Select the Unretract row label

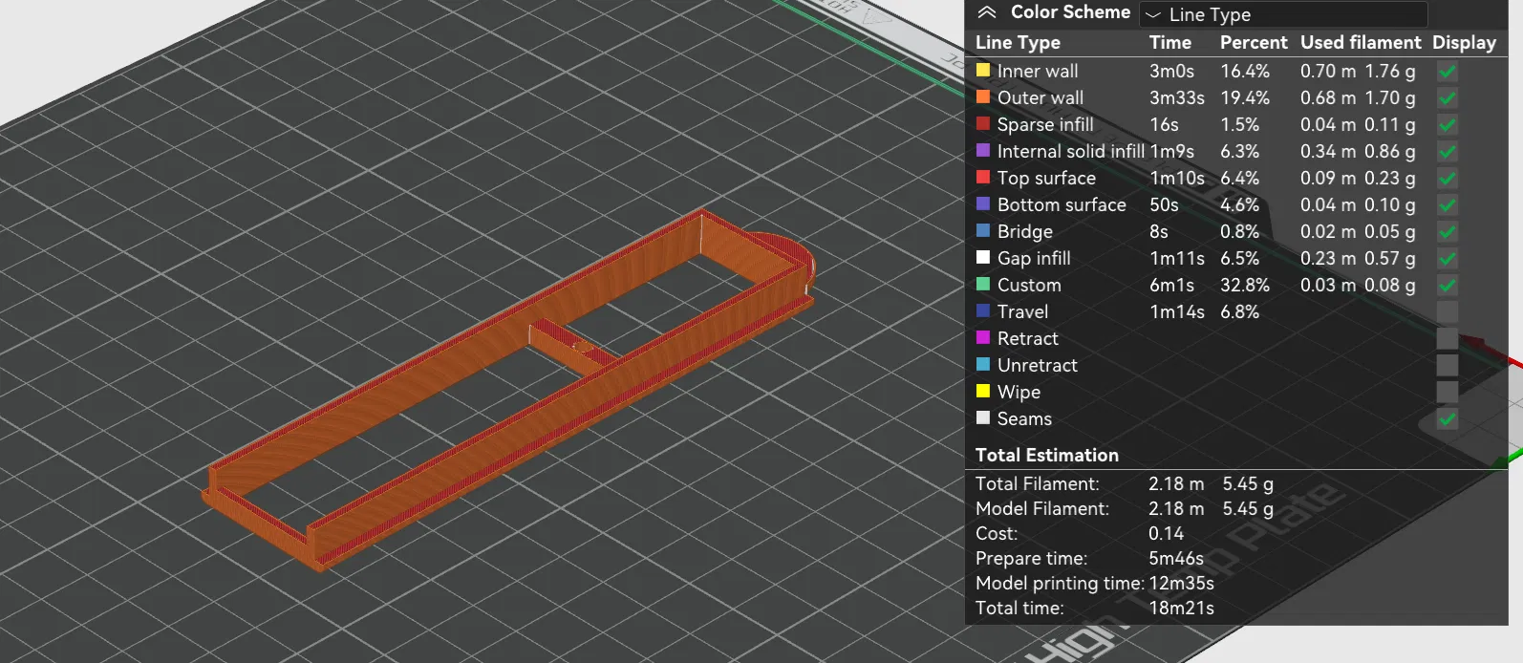pyautogui.click(x=1038, y=366)
